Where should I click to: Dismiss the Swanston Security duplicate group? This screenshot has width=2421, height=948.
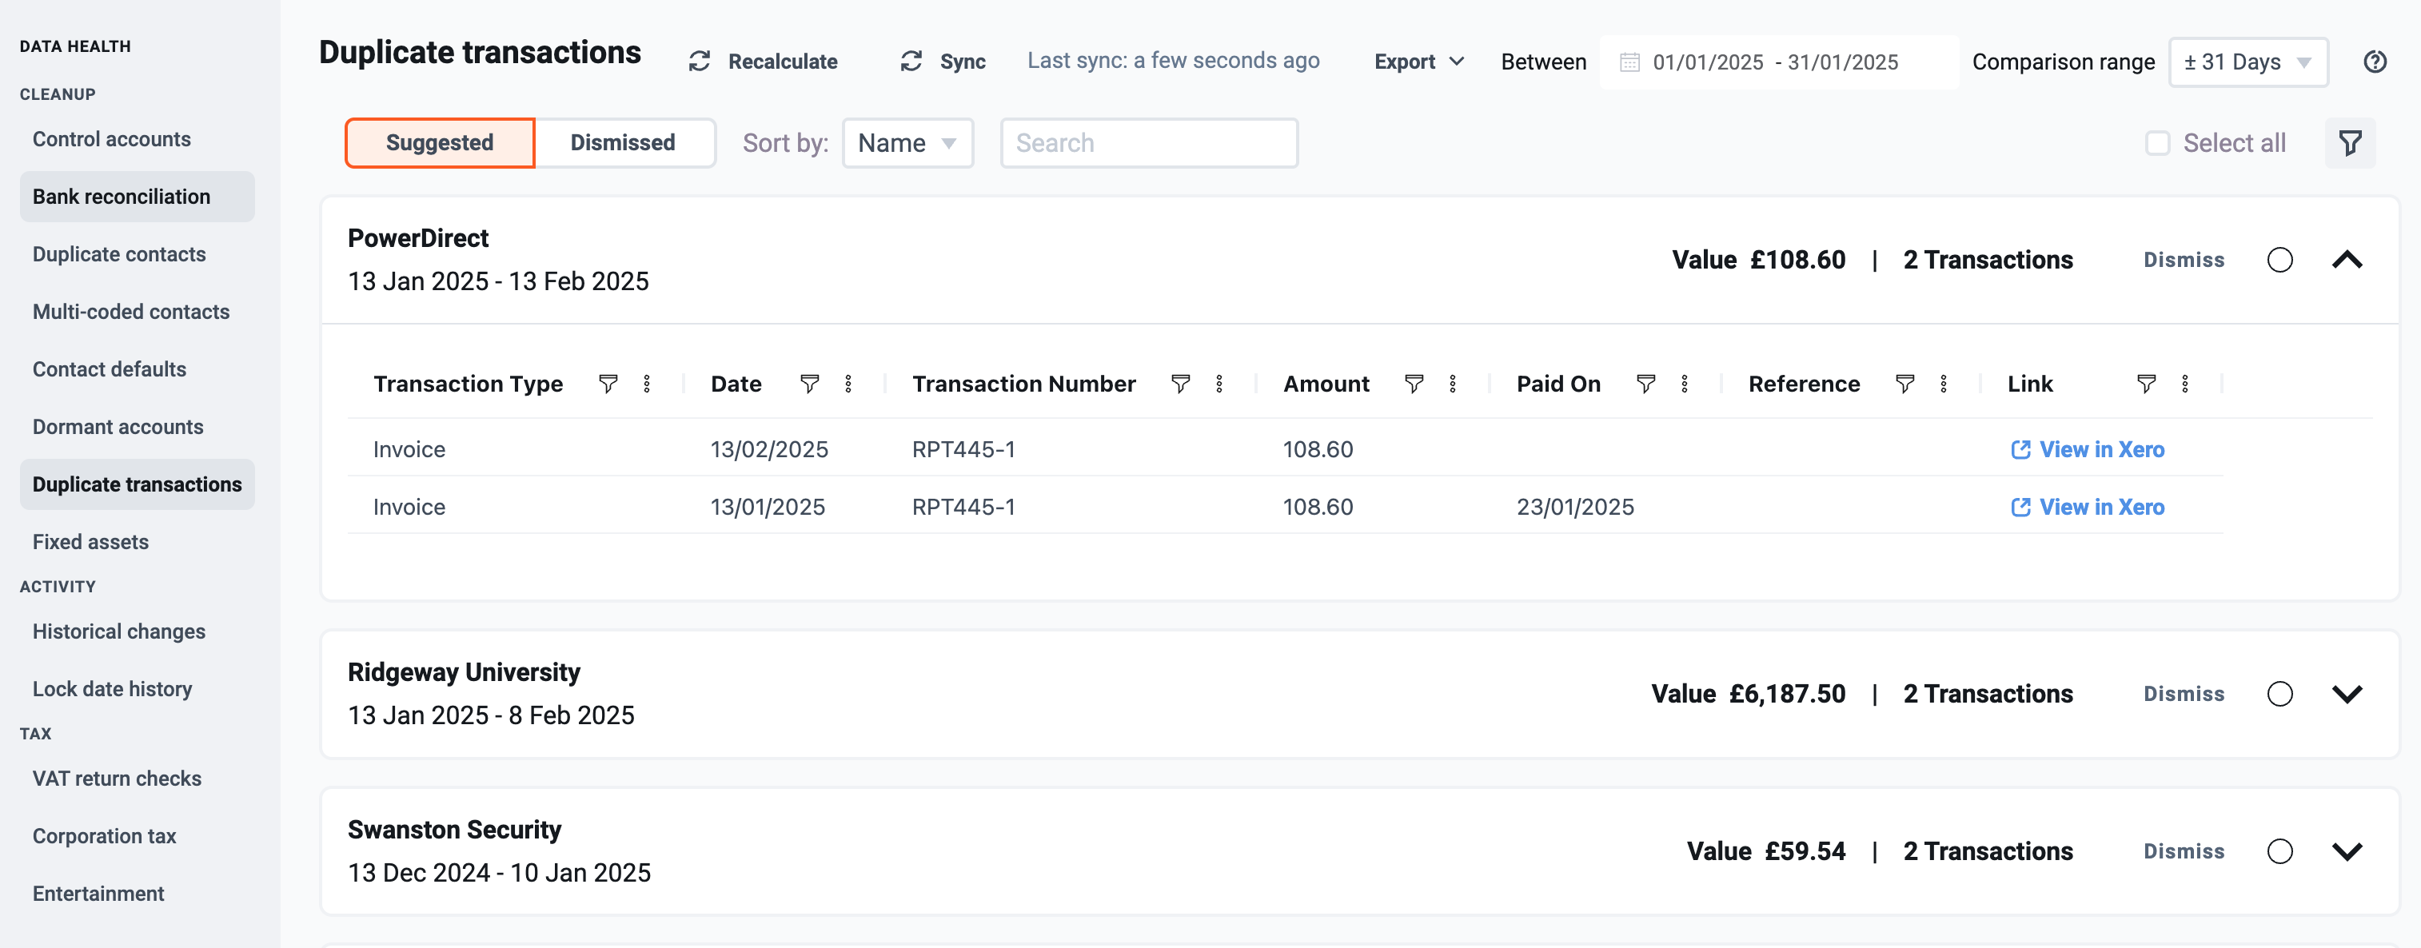pyautogui.click(x=2184, y=851)
